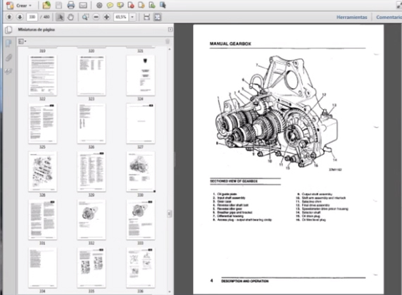Toggle fit width scrolling mode
This screenshot has width=402, height=295.
point(146,17)
